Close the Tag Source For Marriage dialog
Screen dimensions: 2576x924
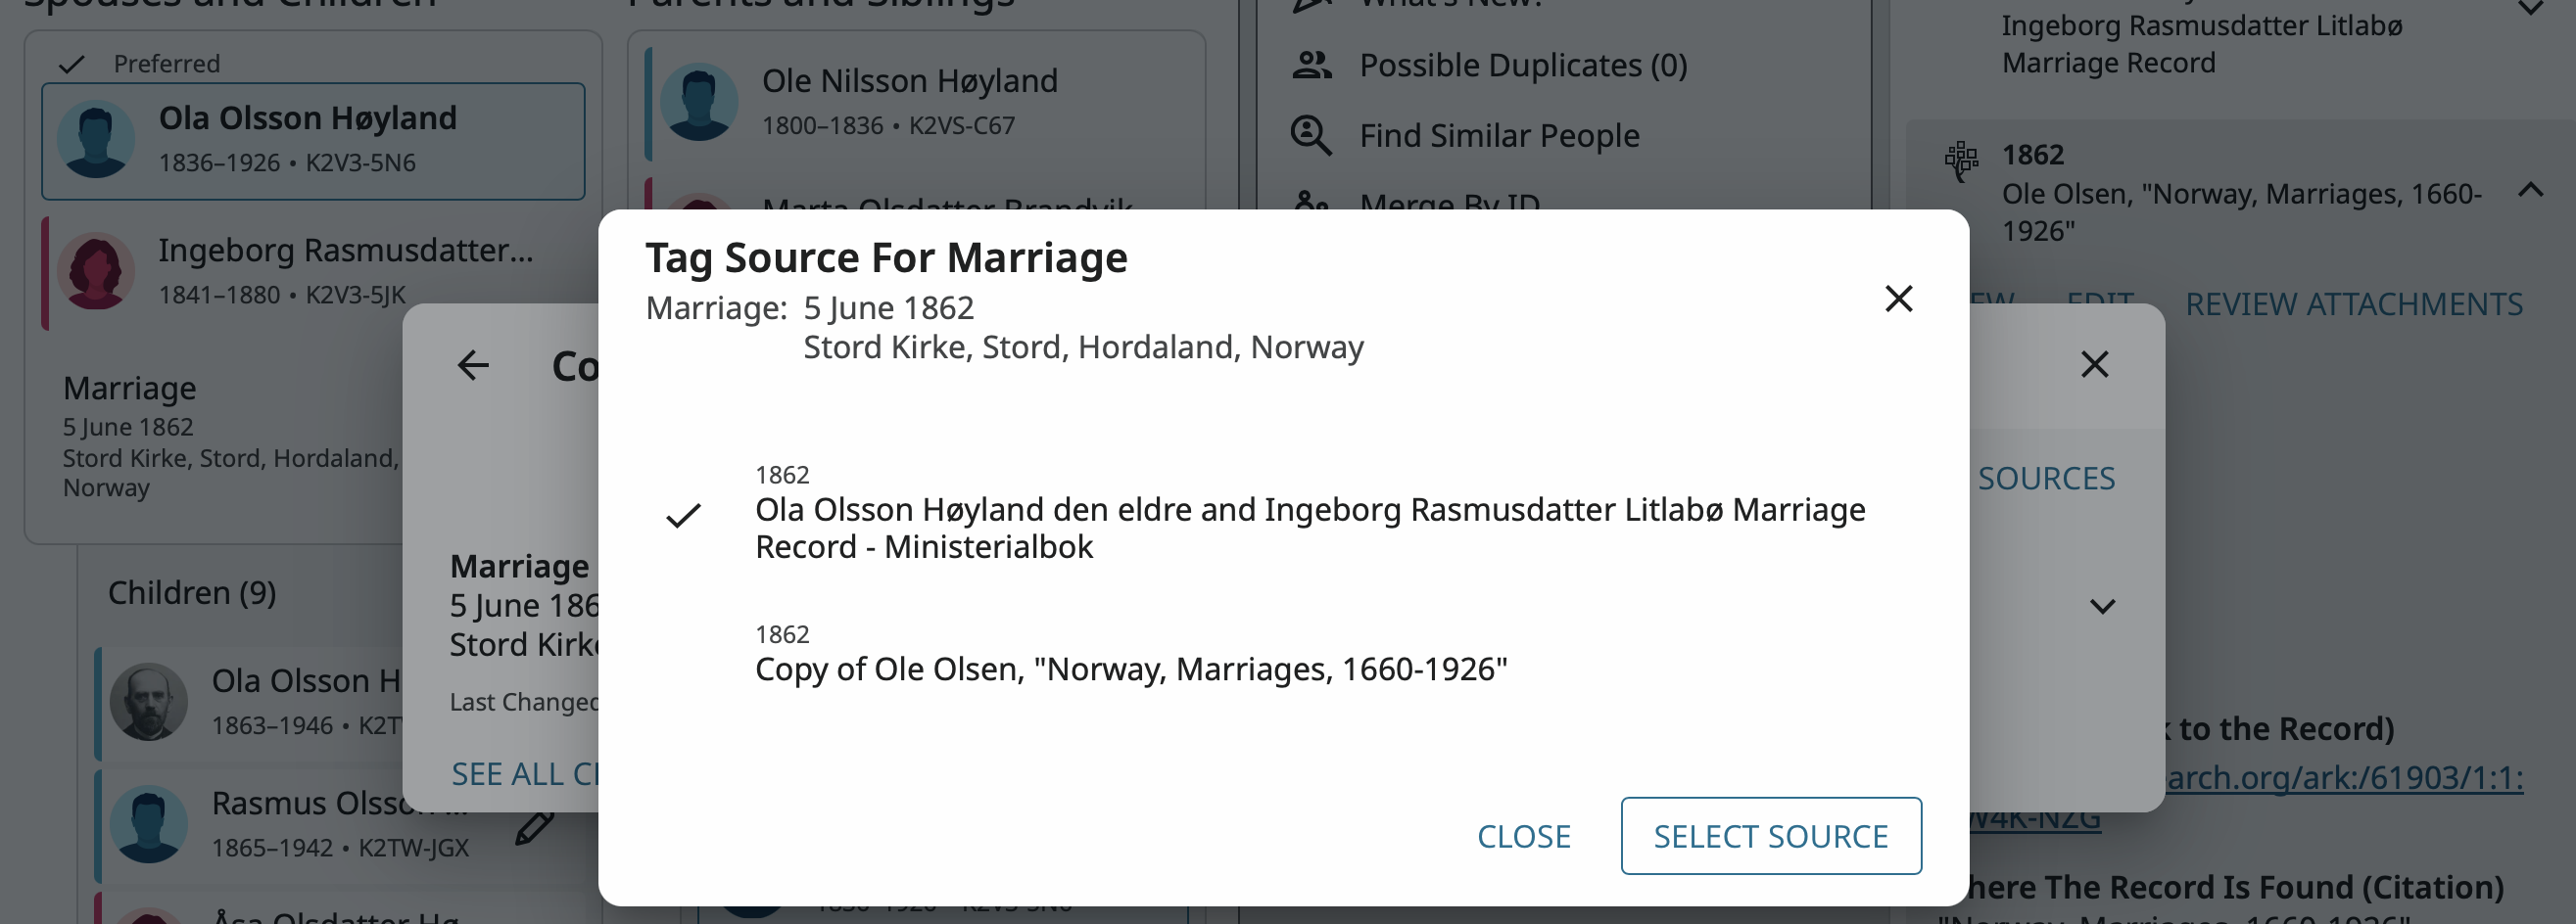pyautogui.click(x=1897, y=299)
